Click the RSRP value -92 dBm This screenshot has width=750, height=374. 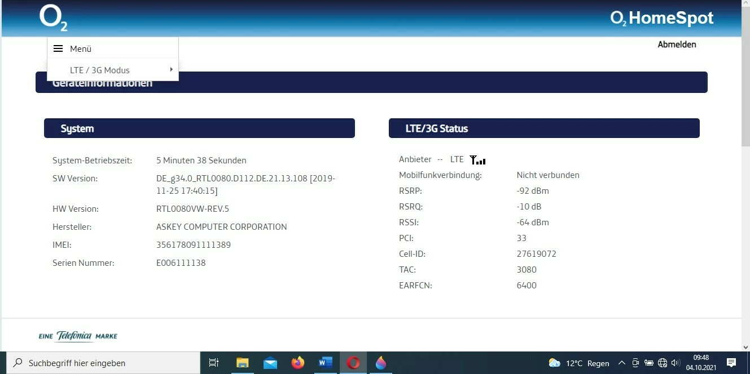[x=533, y=191]
